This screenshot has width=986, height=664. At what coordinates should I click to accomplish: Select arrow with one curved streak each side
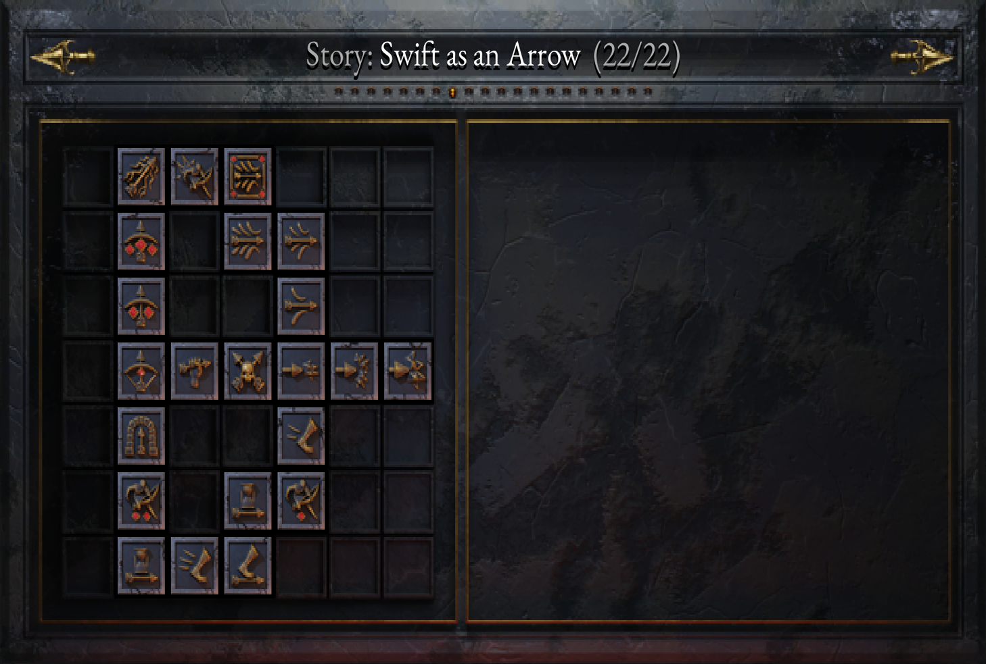[x=302, y=307]
